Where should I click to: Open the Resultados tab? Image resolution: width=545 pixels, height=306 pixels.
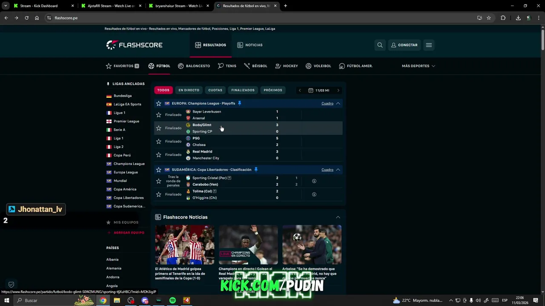pos(211,45)
